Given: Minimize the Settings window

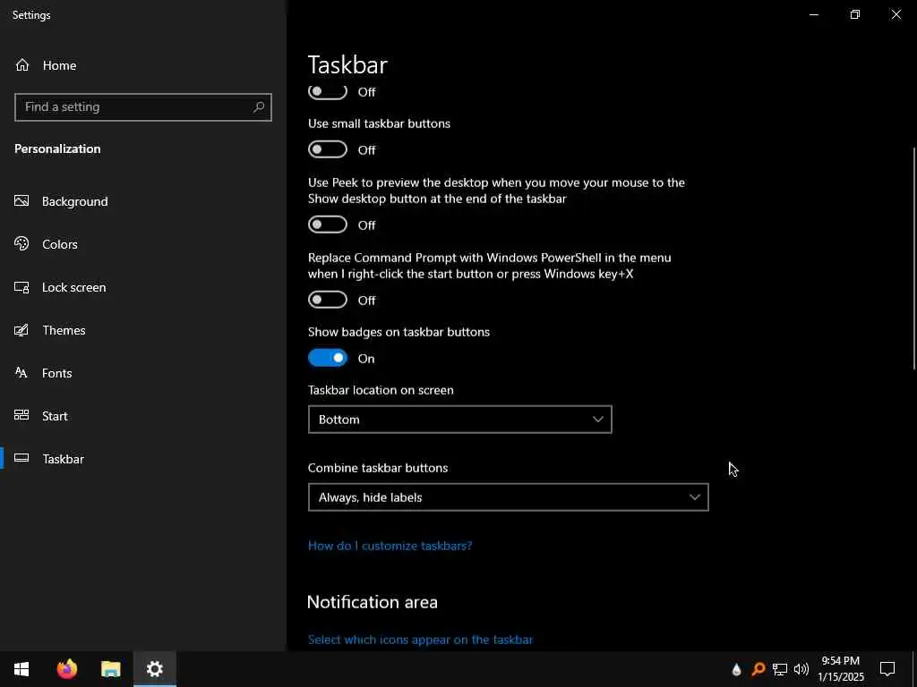Looking at the screenshot, I should 814,14.
